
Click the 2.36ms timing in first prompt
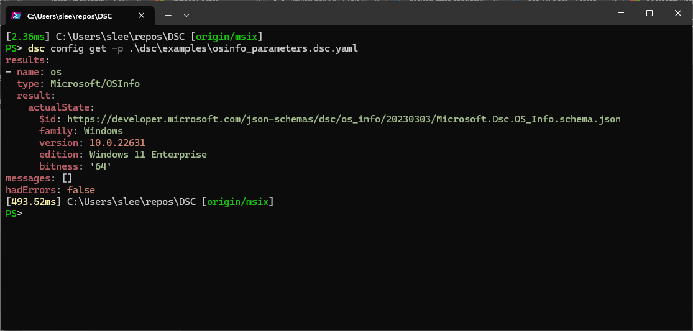click(28, 37)
